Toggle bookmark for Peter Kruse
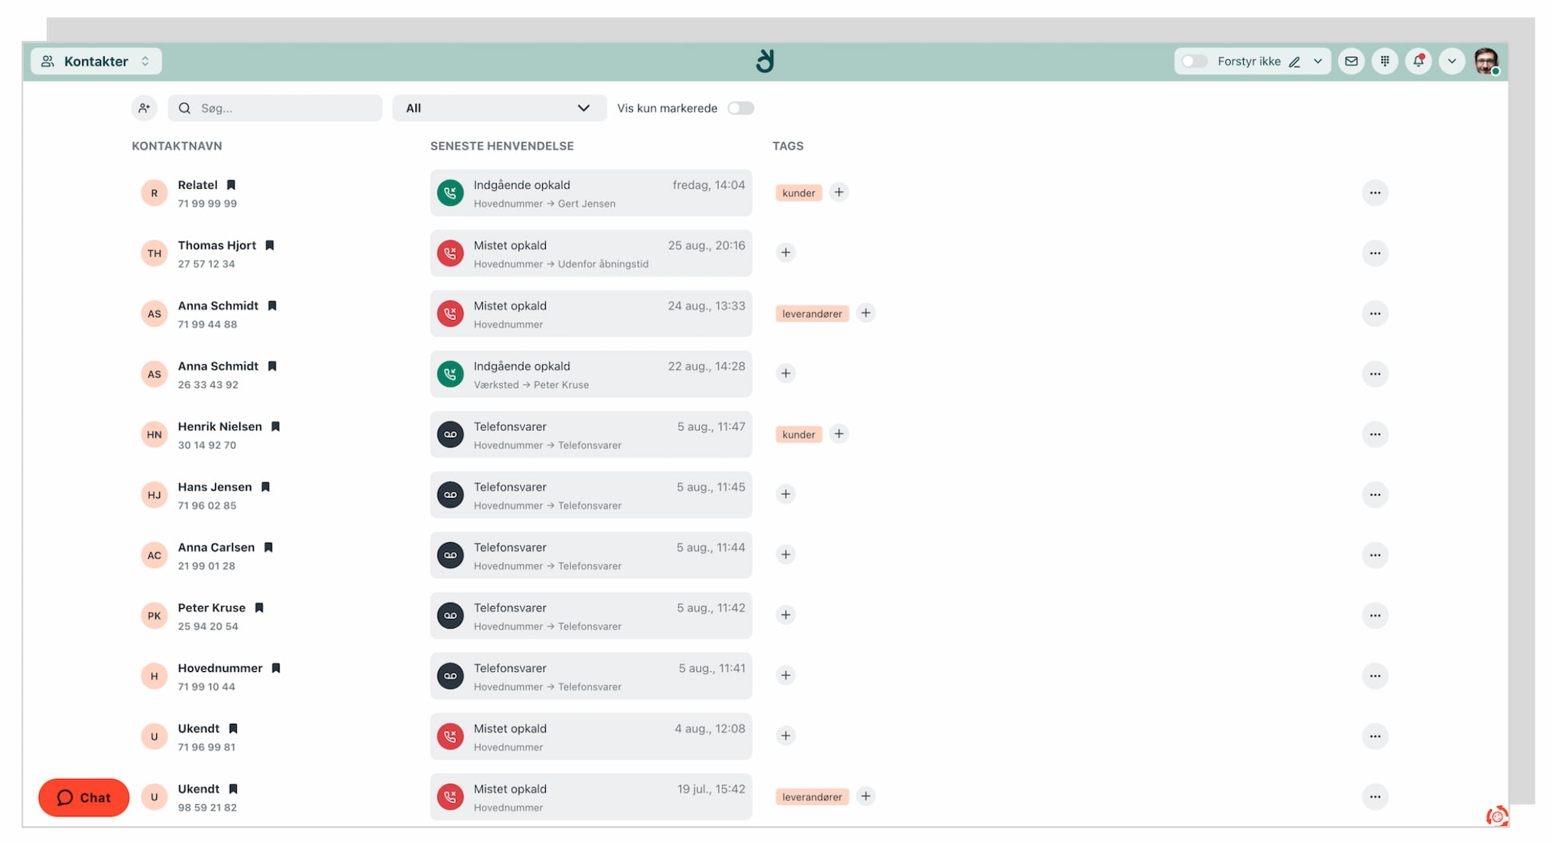1553x842 pixels. coord(259,608)
